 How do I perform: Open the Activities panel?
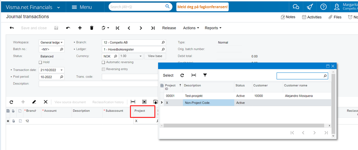coord(312,17)
